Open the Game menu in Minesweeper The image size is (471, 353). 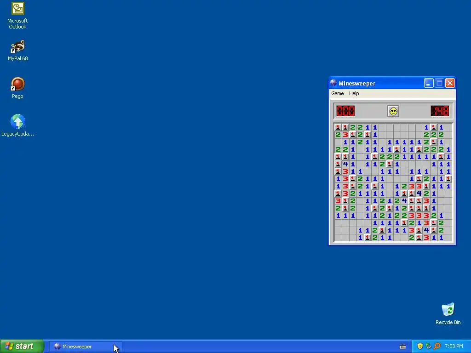coord(337,93)
